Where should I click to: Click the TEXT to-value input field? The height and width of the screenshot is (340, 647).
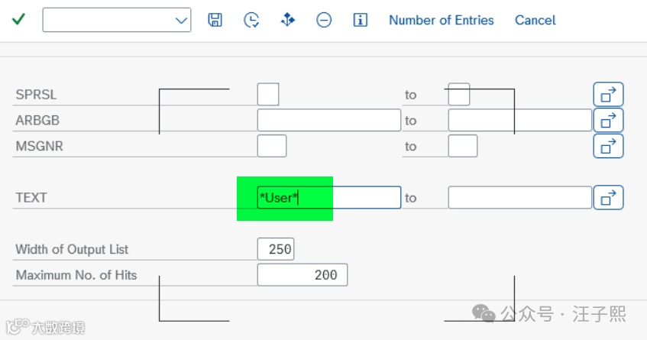tap(520, 198)
